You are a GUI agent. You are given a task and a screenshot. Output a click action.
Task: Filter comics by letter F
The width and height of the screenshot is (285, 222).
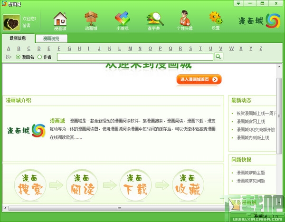59,48
